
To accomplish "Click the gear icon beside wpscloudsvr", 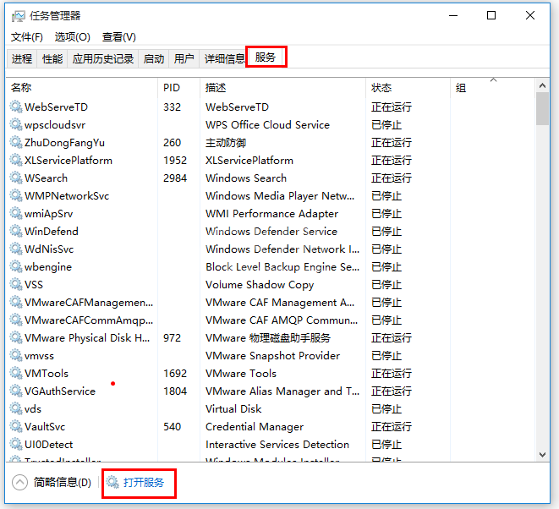I will click(x=16, y=124).
